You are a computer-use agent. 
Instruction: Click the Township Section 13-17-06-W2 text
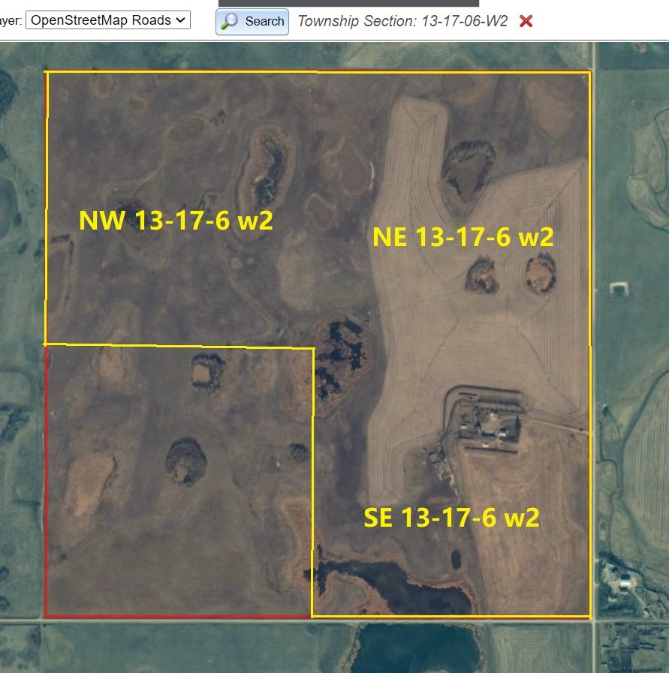coord(402,21)
